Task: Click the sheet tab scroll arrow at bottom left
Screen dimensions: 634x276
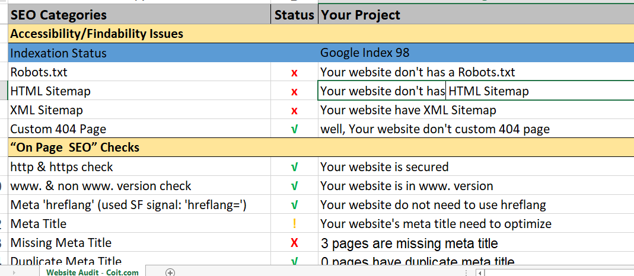Action: (x=14, y=272)
